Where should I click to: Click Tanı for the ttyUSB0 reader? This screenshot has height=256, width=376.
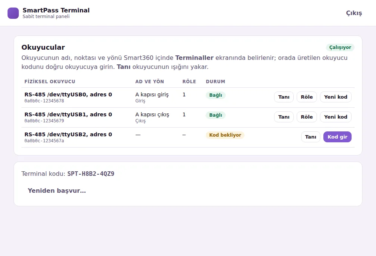tap(284, 97)
